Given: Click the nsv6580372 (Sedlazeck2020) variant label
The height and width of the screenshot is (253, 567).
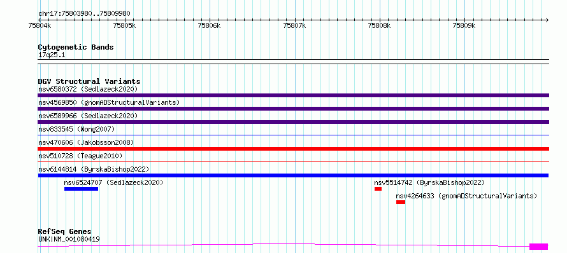Looking at the screenshot, I should [88, 89].
